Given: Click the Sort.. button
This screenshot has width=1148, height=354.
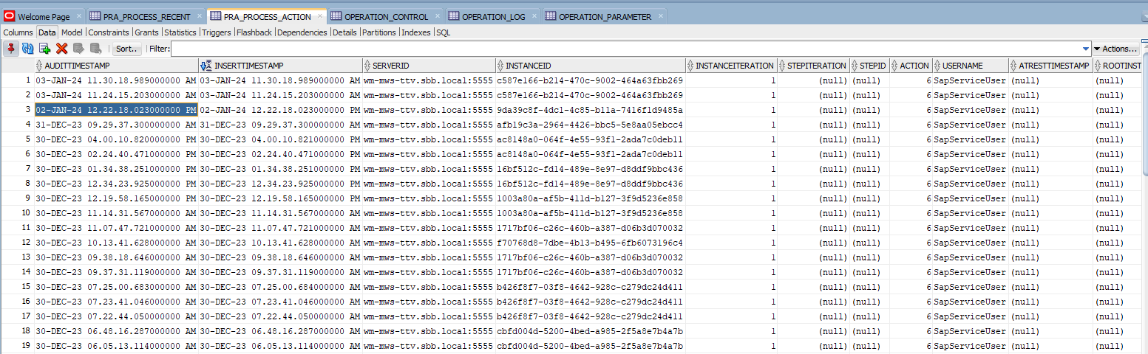Looking at the screenshot, I should [126, 49].
